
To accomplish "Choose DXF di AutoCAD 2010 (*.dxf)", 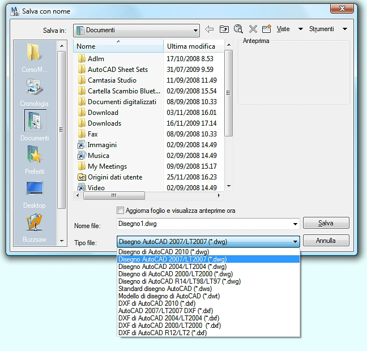I will point(208,303).
